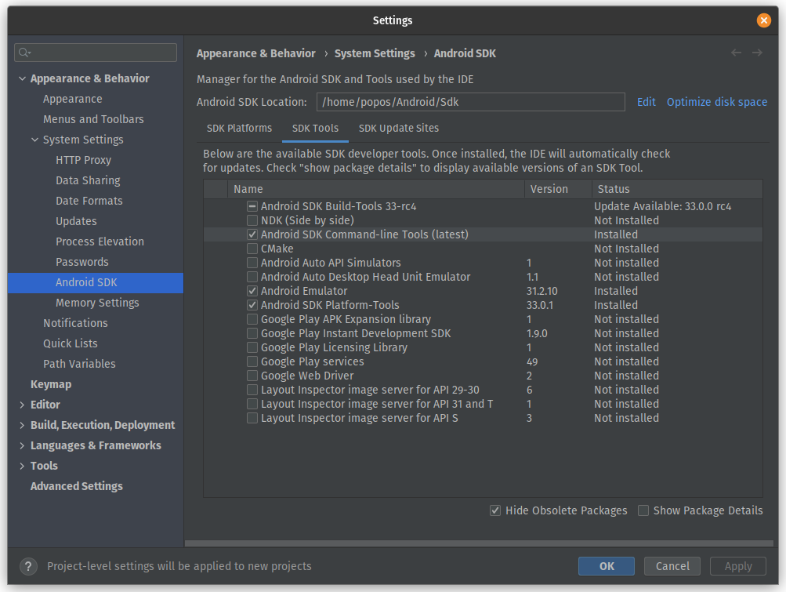Enable Google Play APK Expansion library
This screenshot has width=786, height=592.
coord(252,319)
